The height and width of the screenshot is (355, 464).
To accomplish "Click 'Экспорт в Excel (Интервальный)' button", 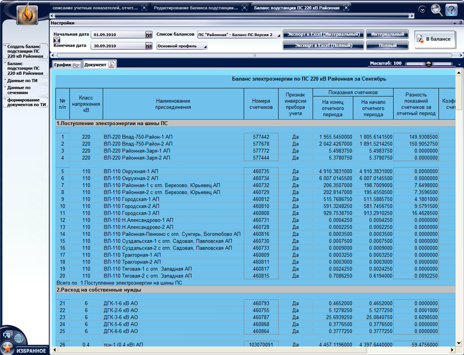I will (323, 34).
